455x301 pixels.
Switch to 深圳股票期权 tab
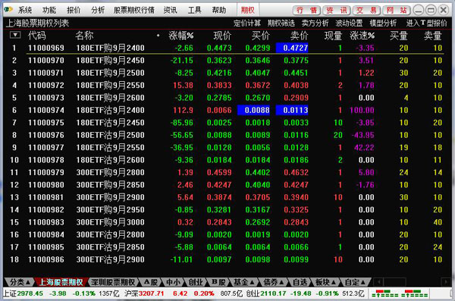pyautogui.click(x=113, y=282)
